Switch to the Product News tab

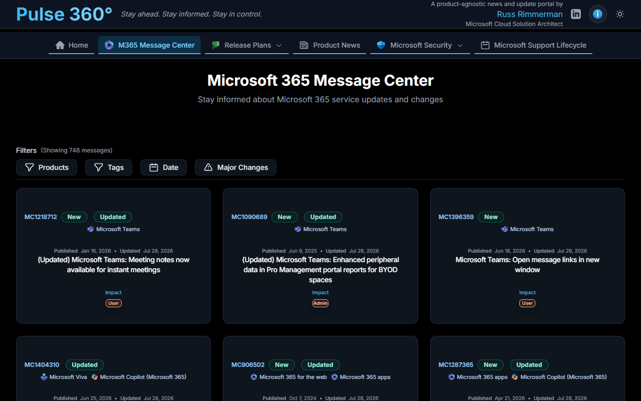pos(330,45)
